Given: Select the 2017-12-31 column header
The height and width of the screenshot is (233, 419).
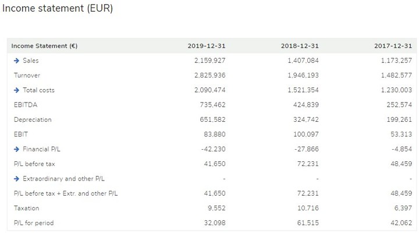Looking at the screenshot, I should tap(393, 46).
